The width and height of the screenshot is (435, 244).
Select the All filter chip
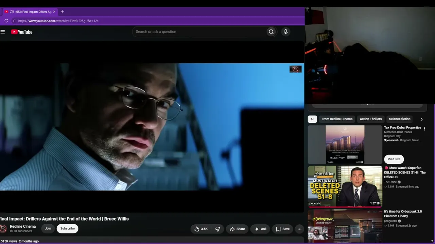point(312,119)
